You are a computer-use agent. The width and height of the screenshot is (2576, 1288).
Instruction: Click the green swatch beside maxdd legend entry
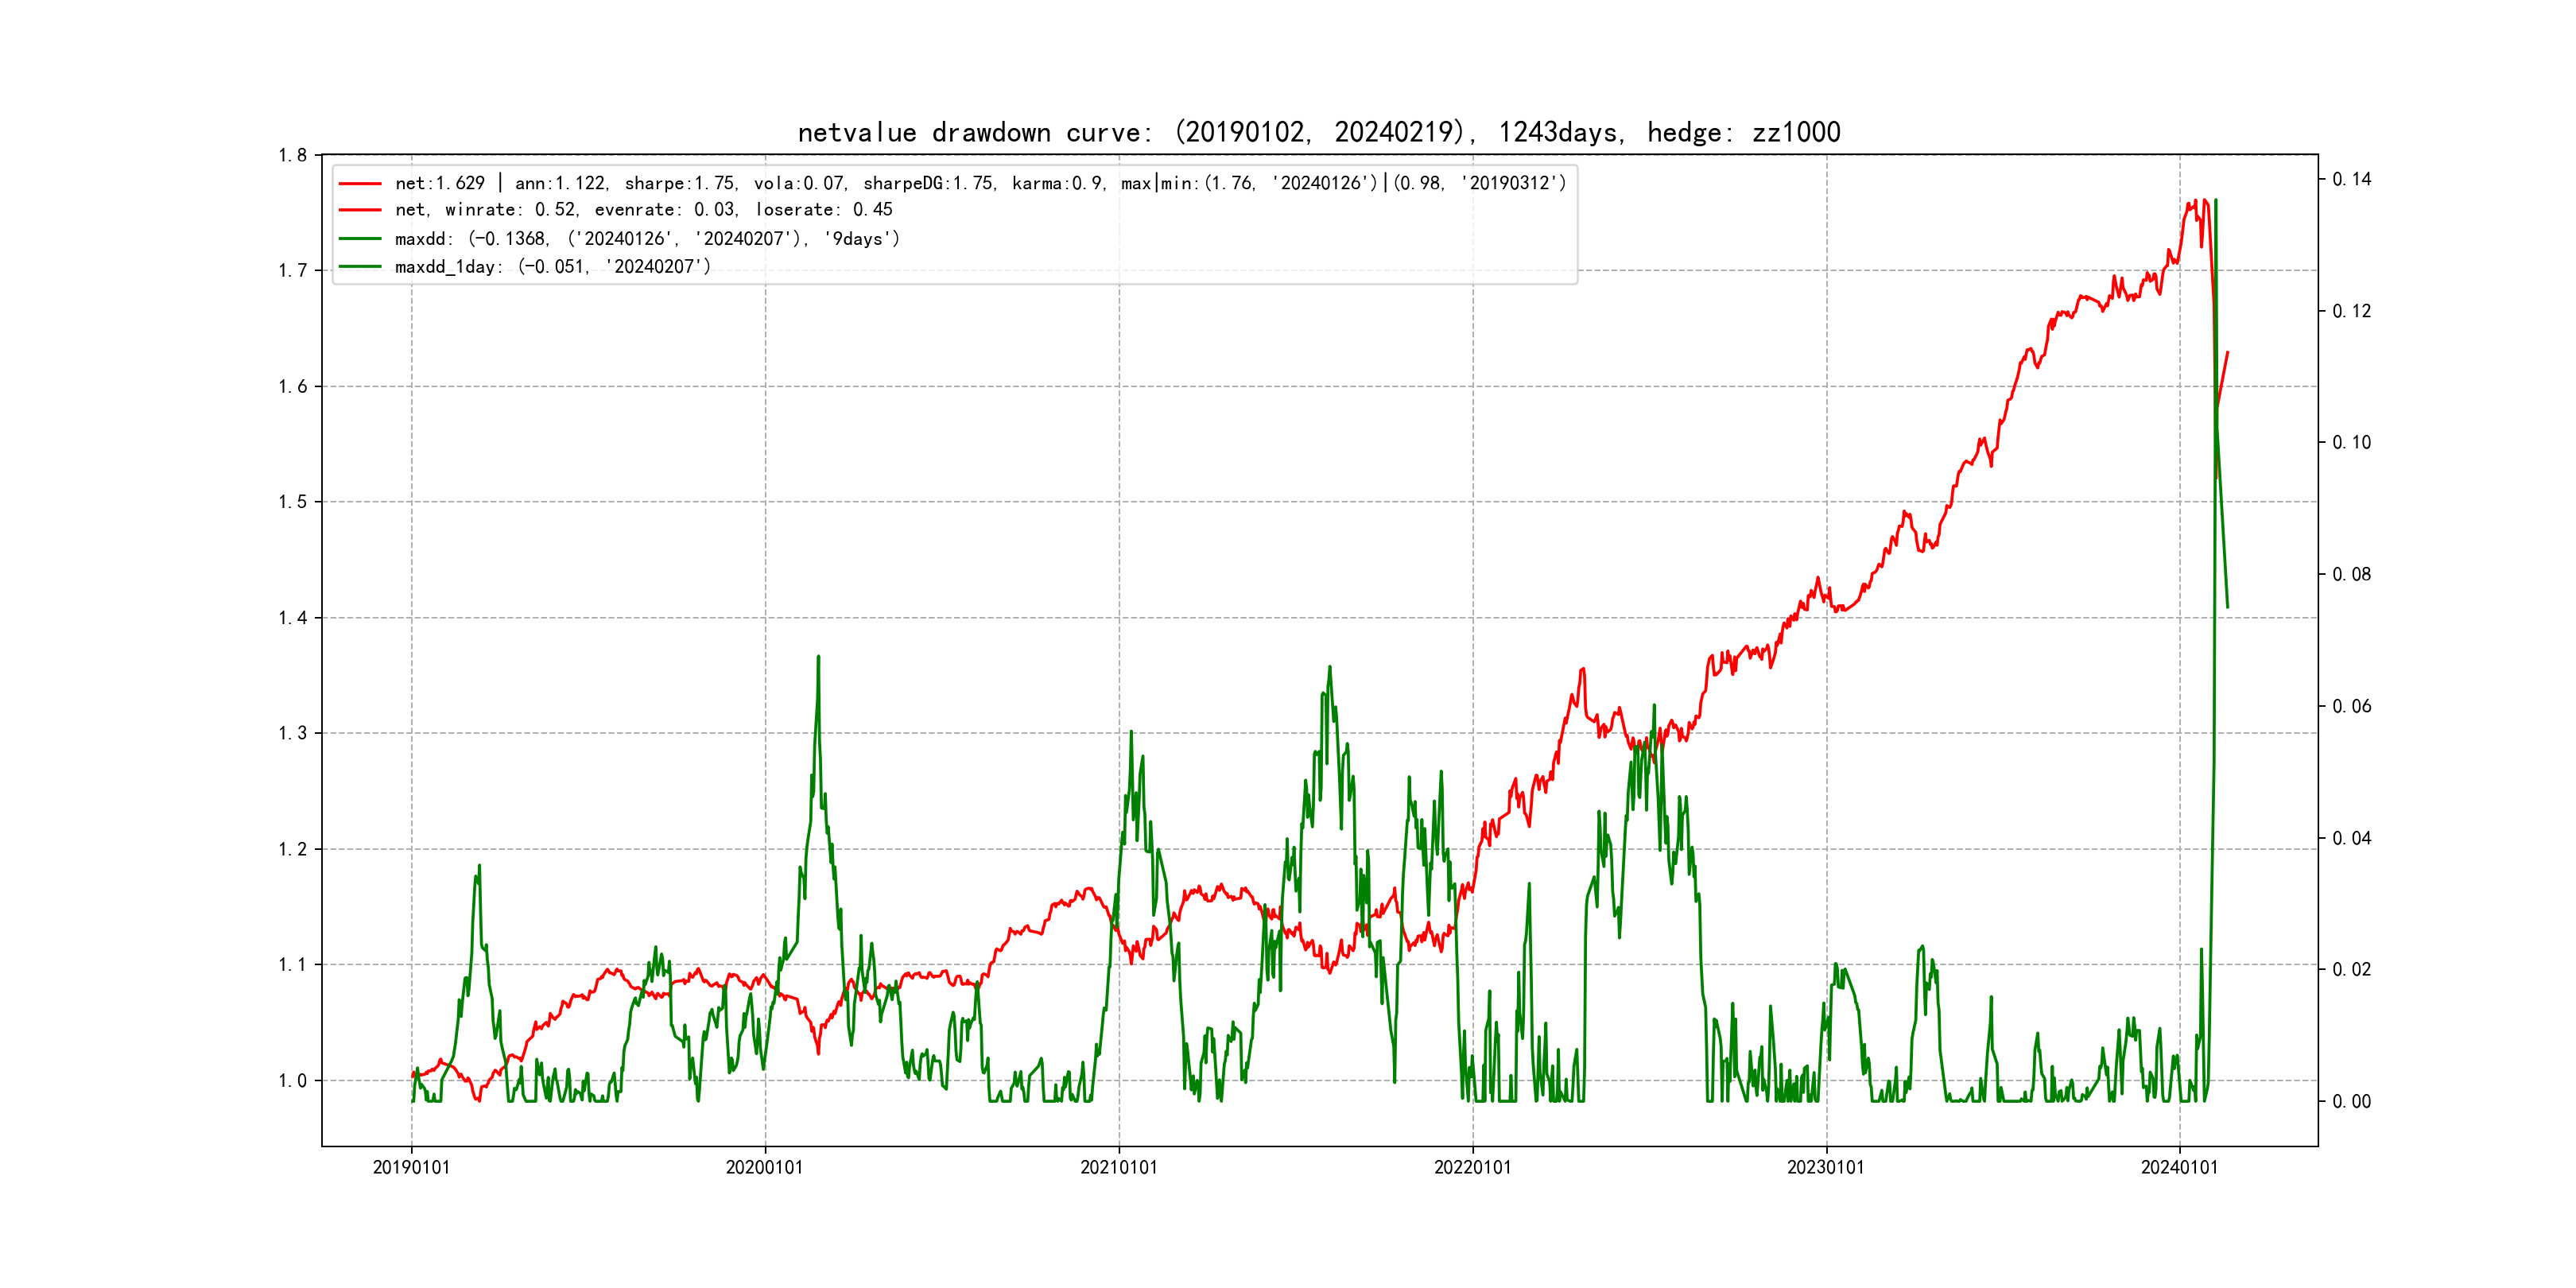[360, 239]
